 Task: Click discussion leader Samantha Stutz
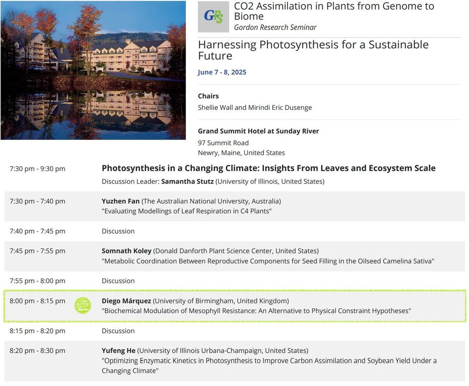[187, 181]
